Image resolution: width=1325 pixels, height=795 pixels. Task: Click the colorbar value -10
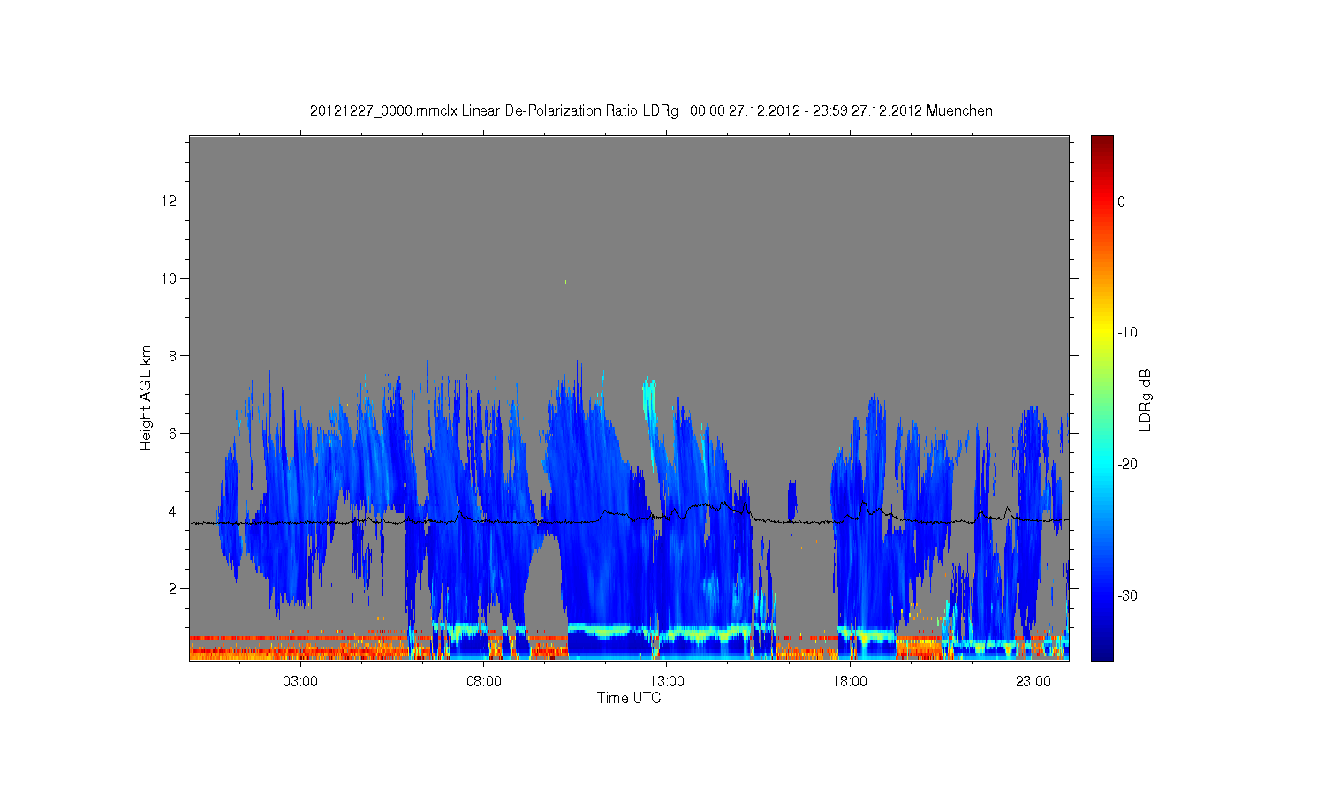(1127, 333)
